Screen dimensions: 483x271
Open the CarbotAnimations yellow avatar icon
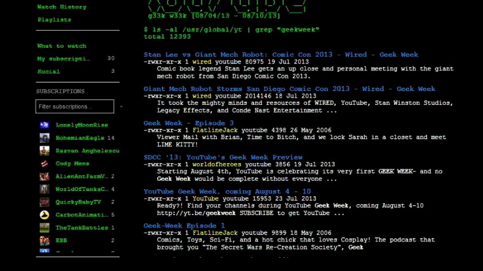click(x=45, y=215)
